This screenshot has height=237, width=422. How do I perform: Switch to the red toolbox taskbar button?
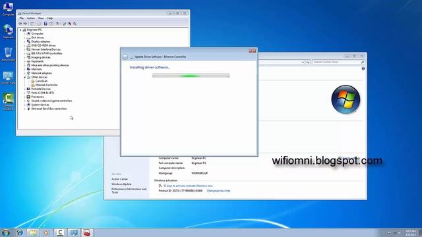[86, 232]
